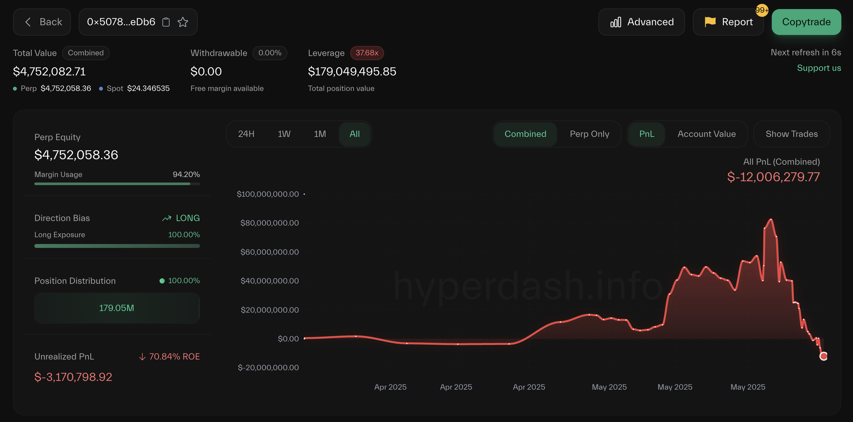Click the copy address clipboard icon

(x=166, y=22)
